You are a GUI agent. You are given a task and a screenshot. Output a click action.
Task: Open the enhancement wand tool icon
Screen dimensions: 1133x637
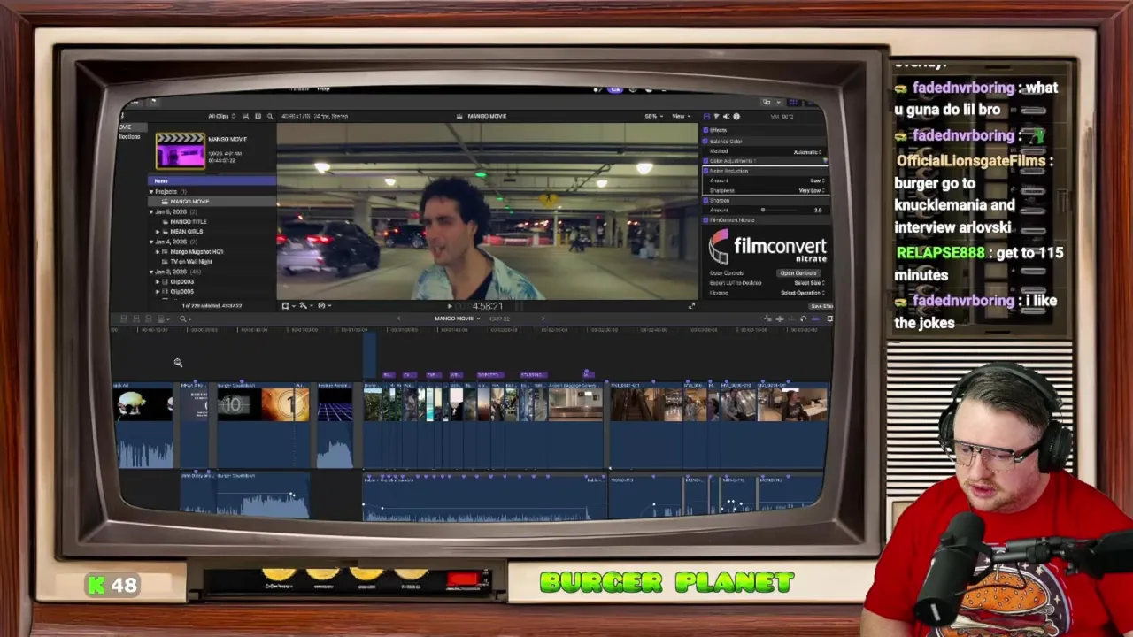pos(304,305)
